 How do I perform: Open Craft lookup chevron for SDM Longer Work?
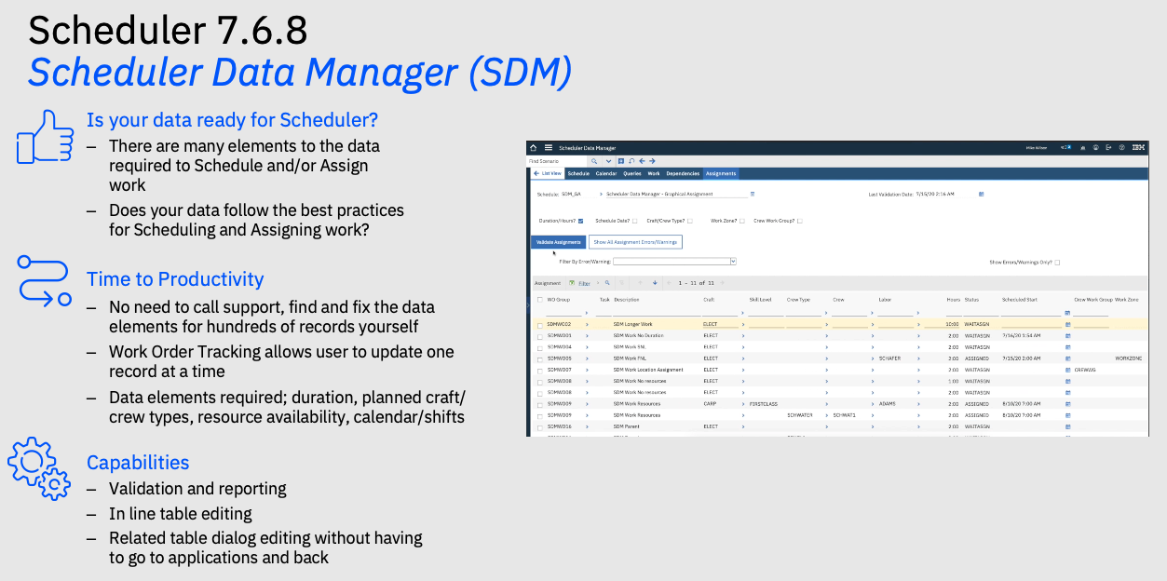pos(743,324)
